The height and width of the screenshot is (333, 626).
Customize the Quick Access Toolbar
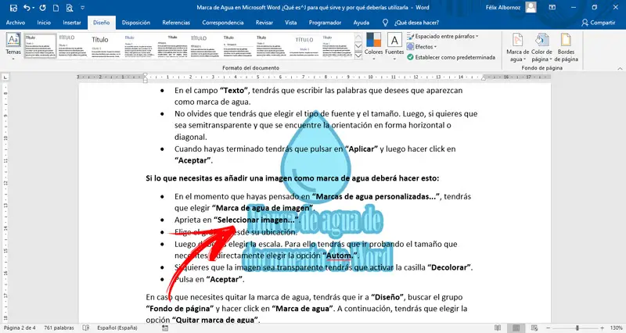[83, 8]
